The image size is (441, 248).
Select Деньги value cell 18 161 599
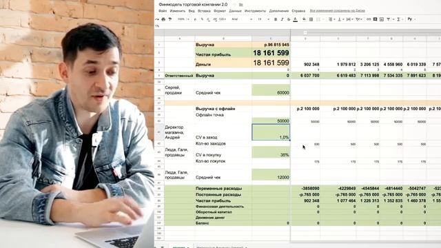click(271, 63)
